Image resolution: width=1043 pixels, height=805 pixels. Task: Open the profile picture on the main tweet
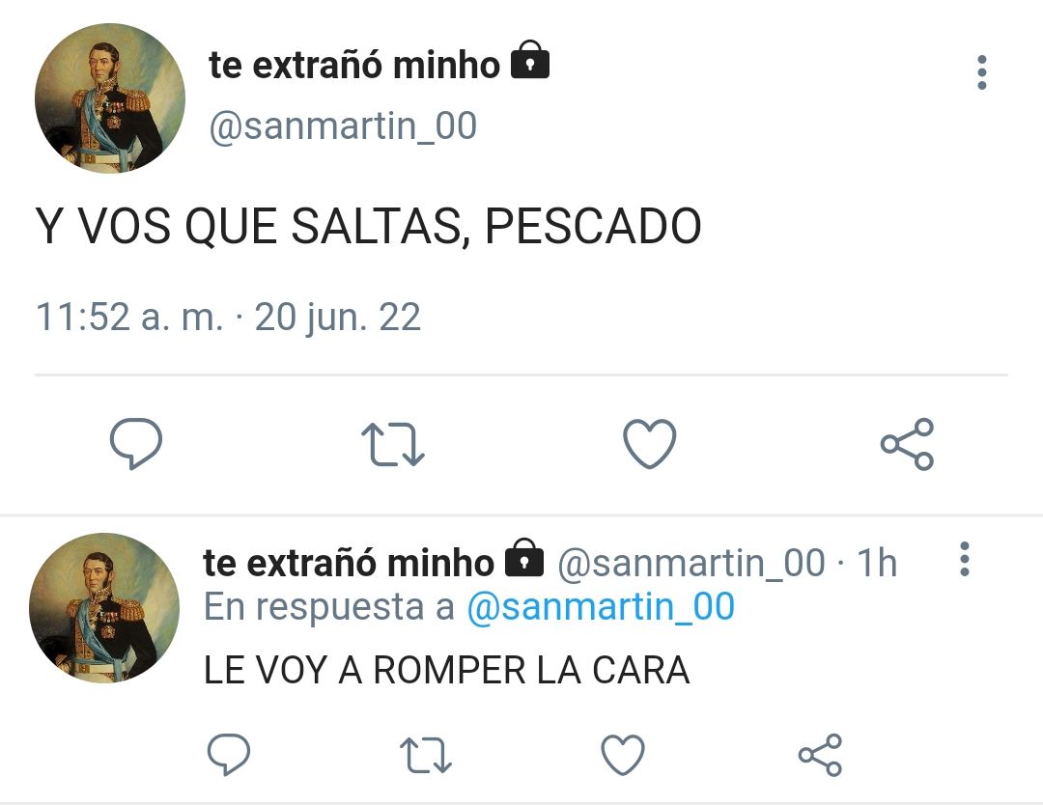point(110,98)
